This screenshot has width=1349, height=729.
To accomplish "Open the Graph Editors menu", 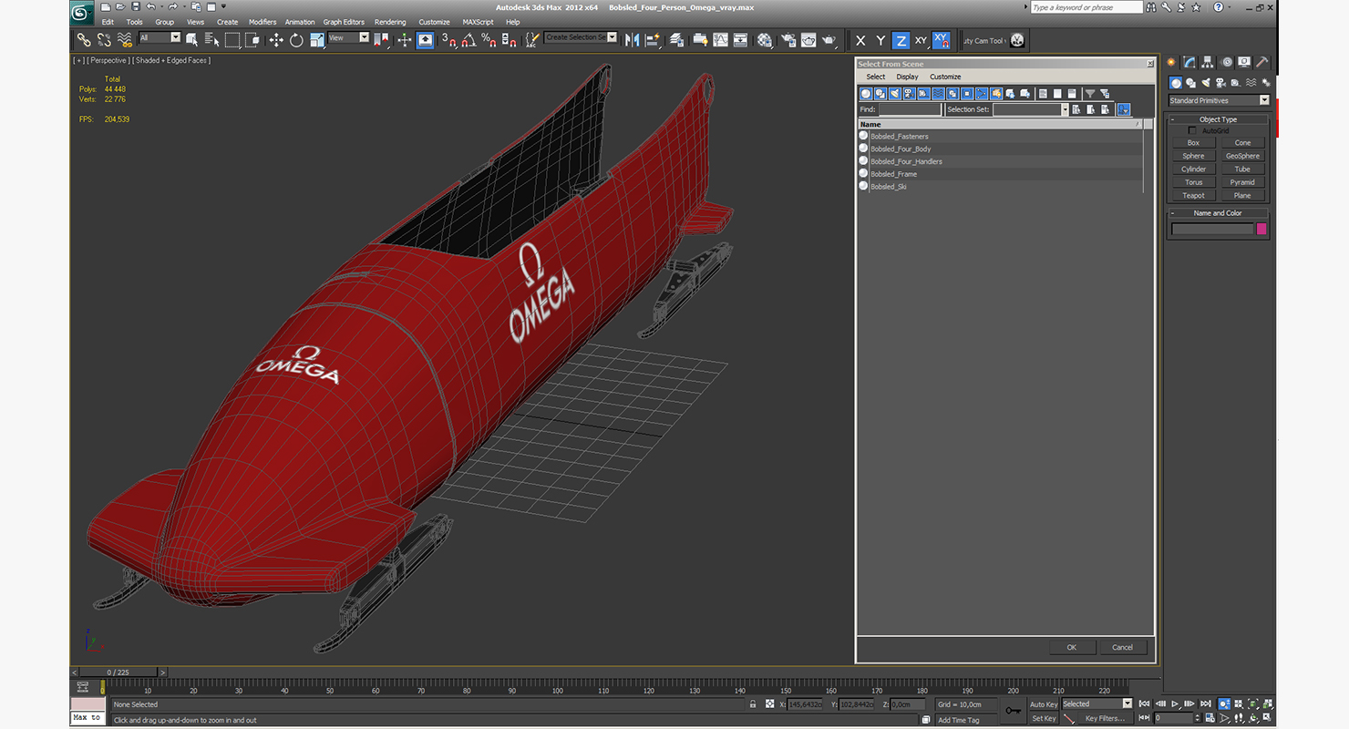I will (344, 22).
